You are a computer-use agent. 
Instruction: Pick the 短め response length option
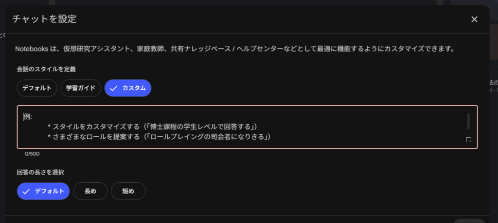click(128, 191)
